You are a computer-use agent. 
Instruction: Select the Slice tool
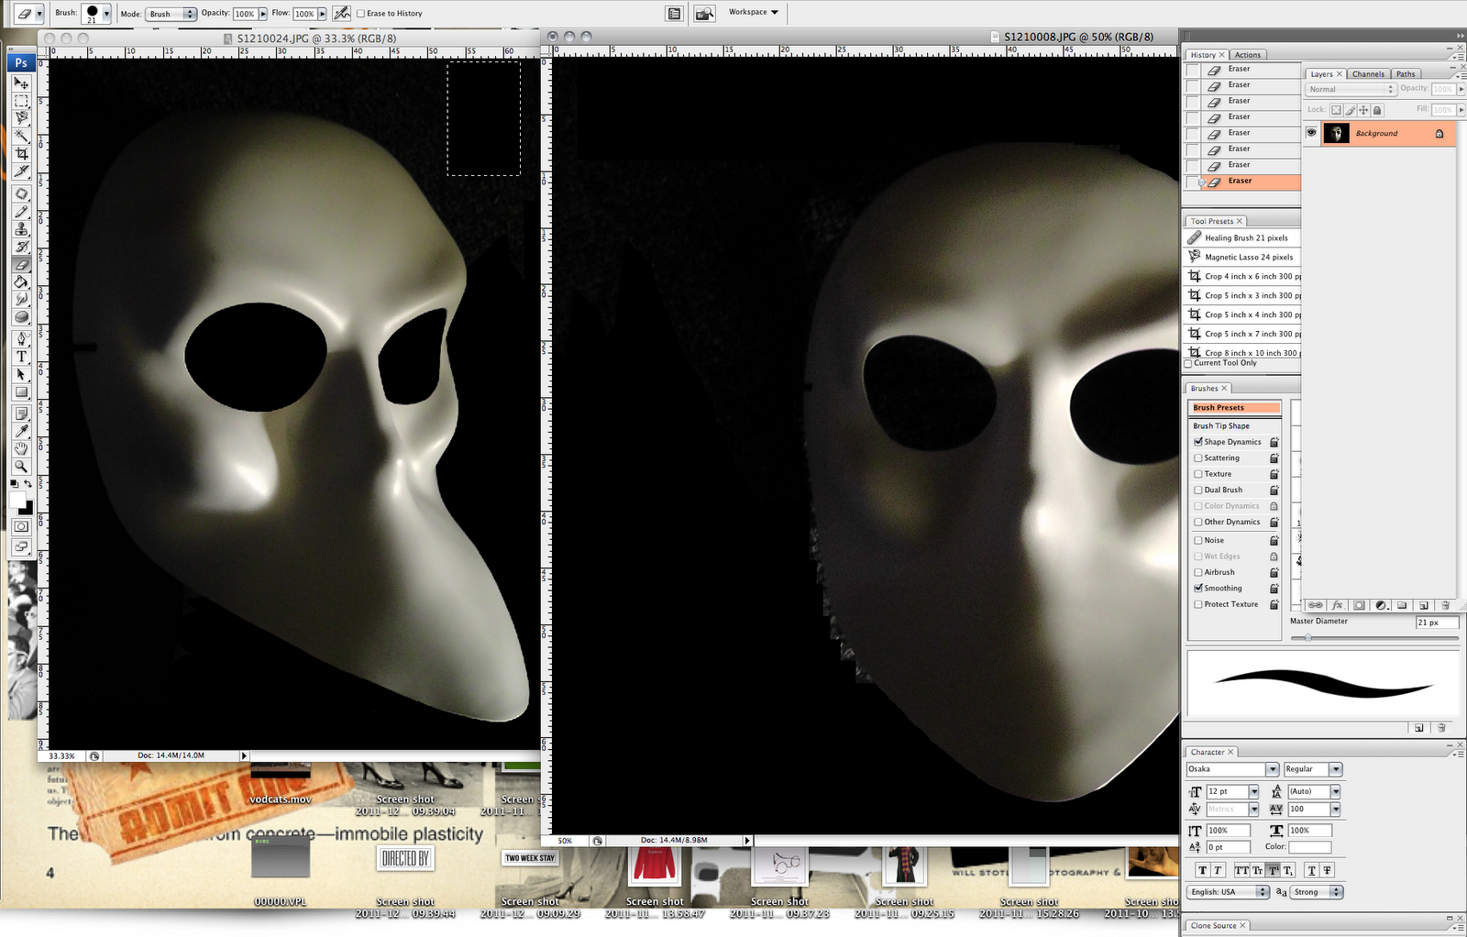point(21,171)
